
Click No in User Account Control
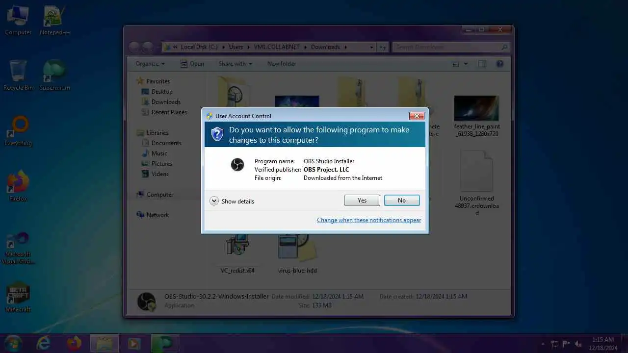[402, 201]
